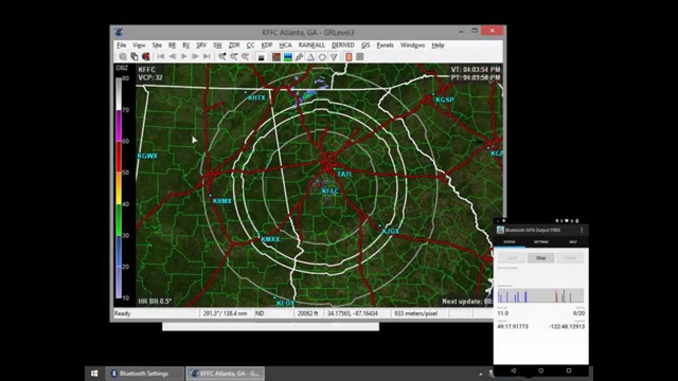Select the BR base reflectivity product menu
The height and width of the screenshot is (381, 678).
172,46
